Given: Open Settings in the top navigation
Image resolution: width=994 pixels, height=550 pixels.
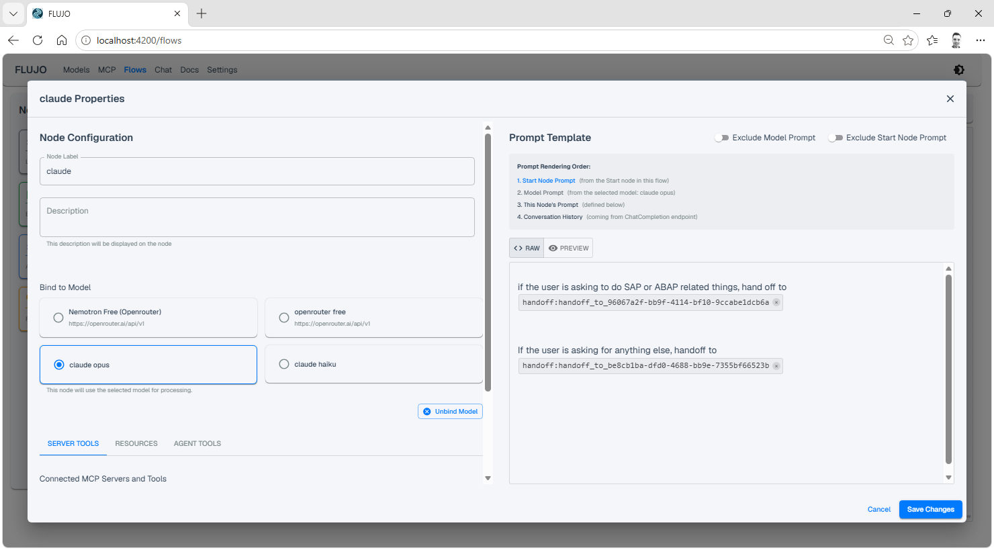Looking at the screenshot, I should click(222, 70).
